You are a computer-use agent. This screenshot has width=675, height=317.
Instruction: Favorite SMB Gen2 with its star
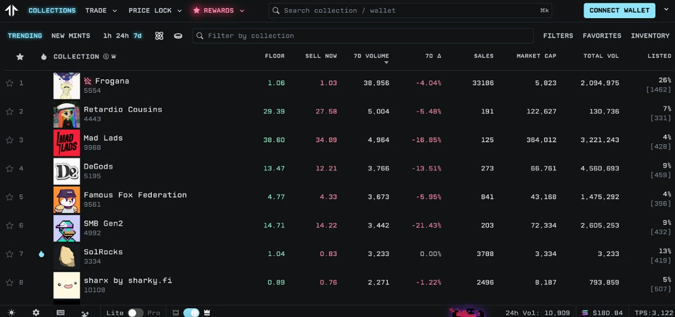click(9, 225)
